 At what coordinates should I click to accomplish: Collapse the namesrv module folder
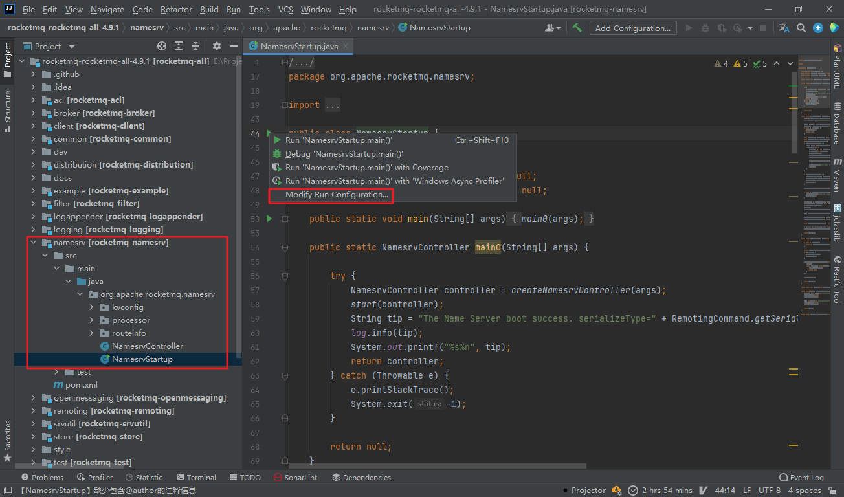pos(34,243)
